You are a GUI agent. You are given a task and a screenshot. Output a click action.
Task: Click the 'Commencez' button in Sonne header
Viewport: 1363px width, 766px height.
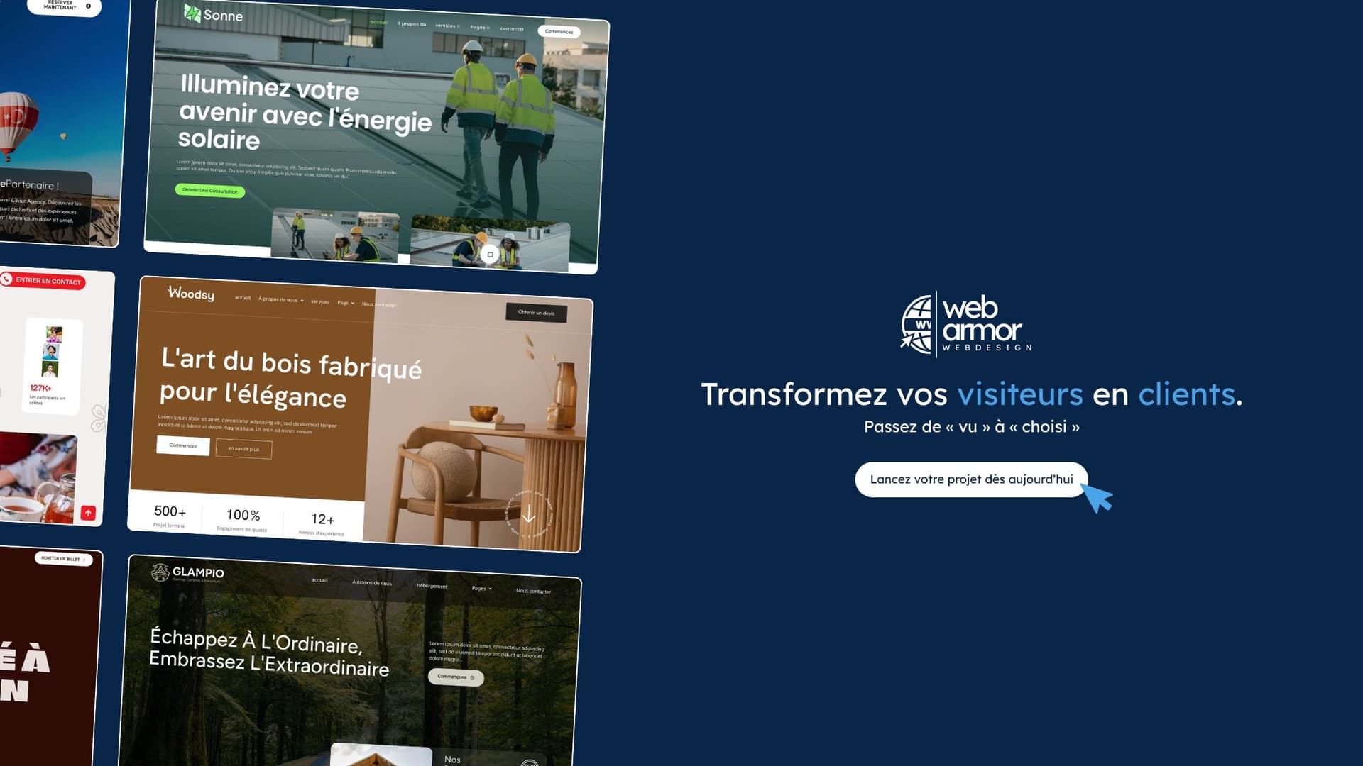[559, 31]
